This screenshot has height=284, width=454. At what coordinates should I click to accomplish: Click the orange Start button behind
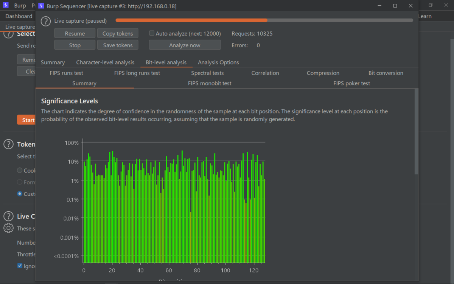click(x=26, y=120)
